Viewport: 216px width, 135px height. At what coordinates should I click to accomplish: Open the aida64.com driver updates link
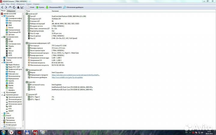click(x=67, y=77)
